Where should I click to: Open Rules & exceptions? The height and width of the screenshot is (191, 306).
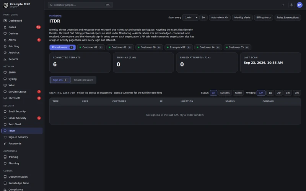coord(288,18)
